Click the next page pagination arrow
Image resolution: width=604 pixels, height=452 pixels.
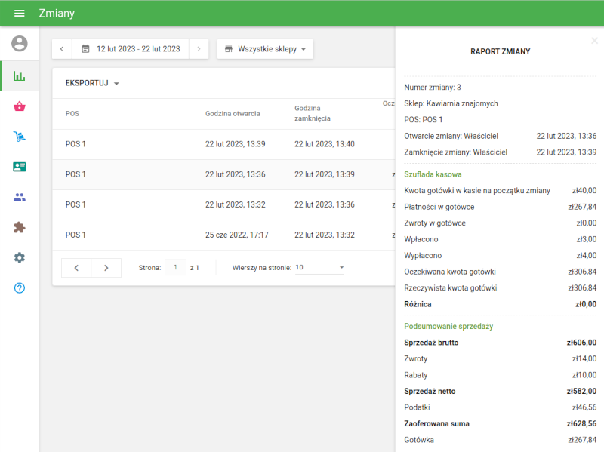click(x=106, y=268)
